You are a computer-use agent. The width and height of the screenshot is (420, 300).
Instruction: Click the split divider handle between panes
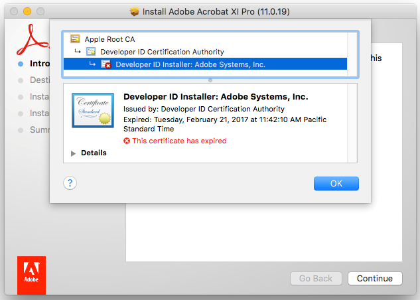[x=210, y=80]
